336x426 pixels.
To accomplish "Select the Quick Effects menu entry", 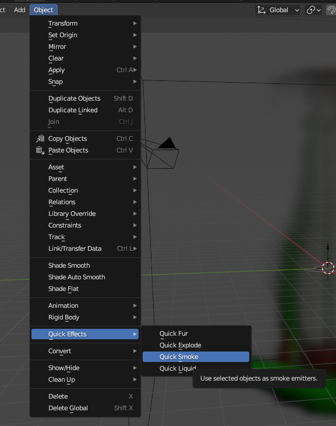I will (x=85, y=334).
